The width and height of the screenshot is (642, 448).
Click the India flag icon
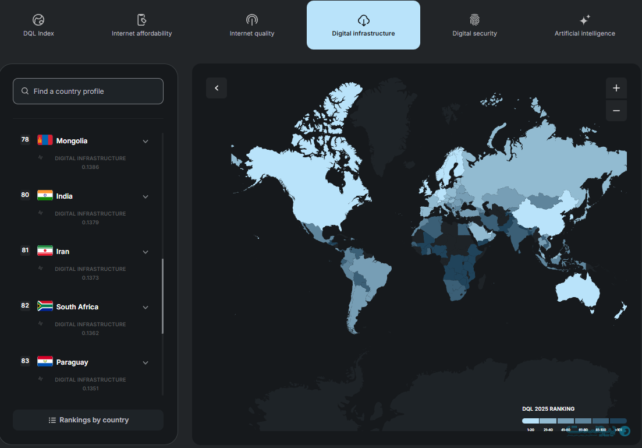click(45, 196)
